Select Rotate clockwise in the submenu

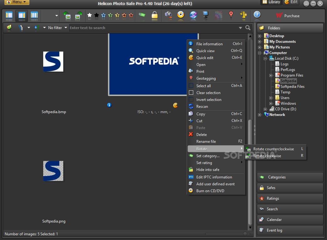(x=275, y=156)
